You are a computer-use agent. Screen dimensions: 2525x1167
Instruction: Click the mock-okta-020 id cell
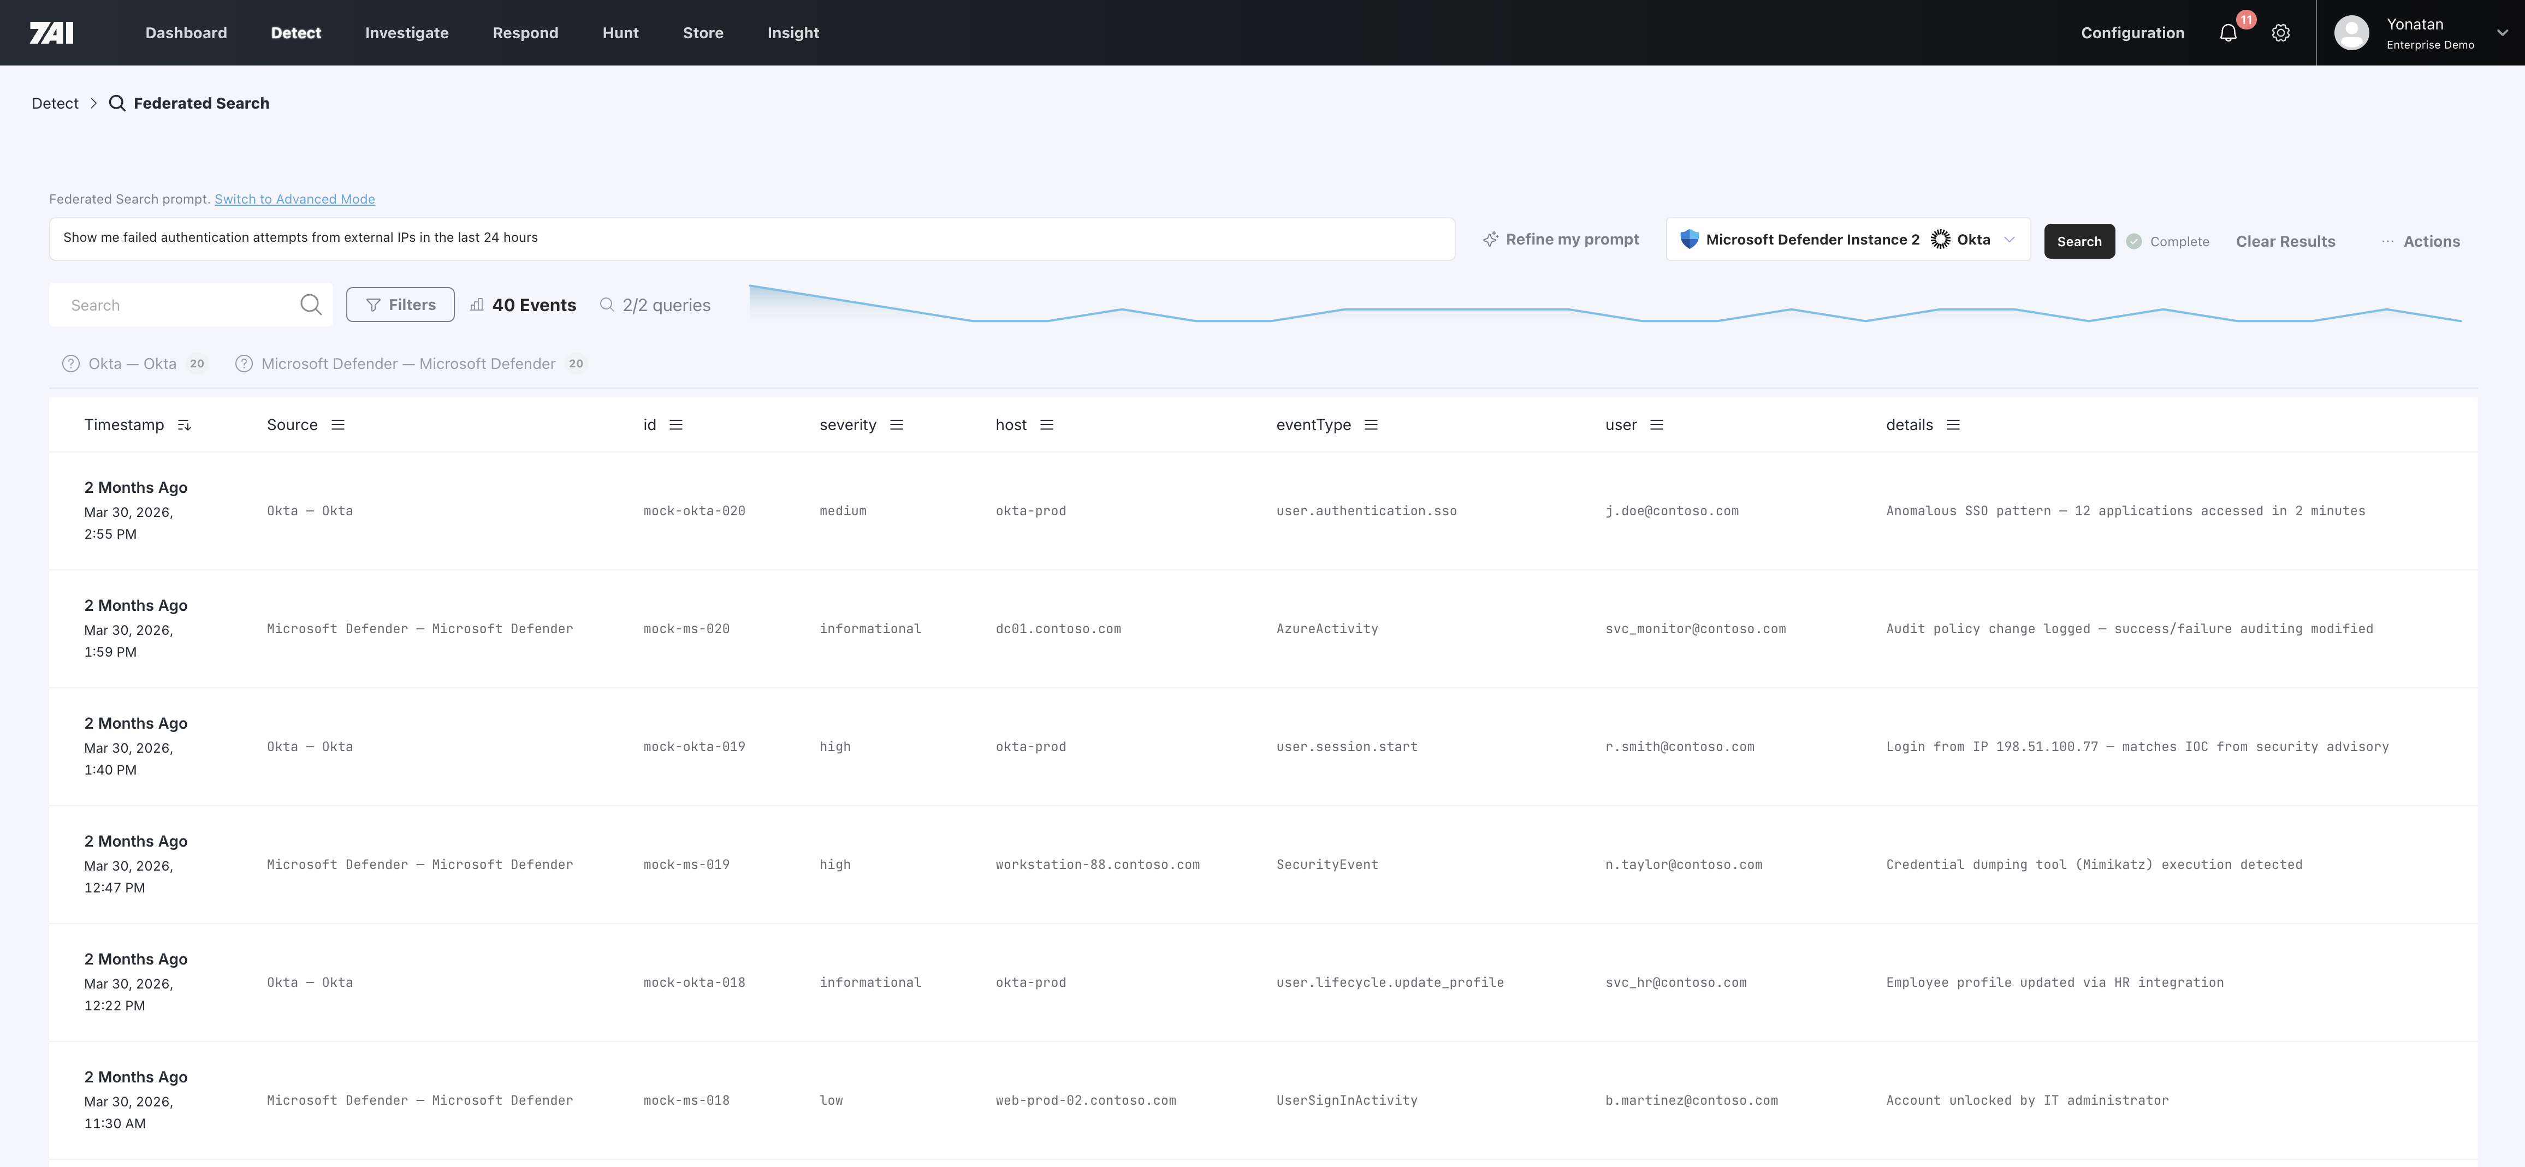(694, 510)
